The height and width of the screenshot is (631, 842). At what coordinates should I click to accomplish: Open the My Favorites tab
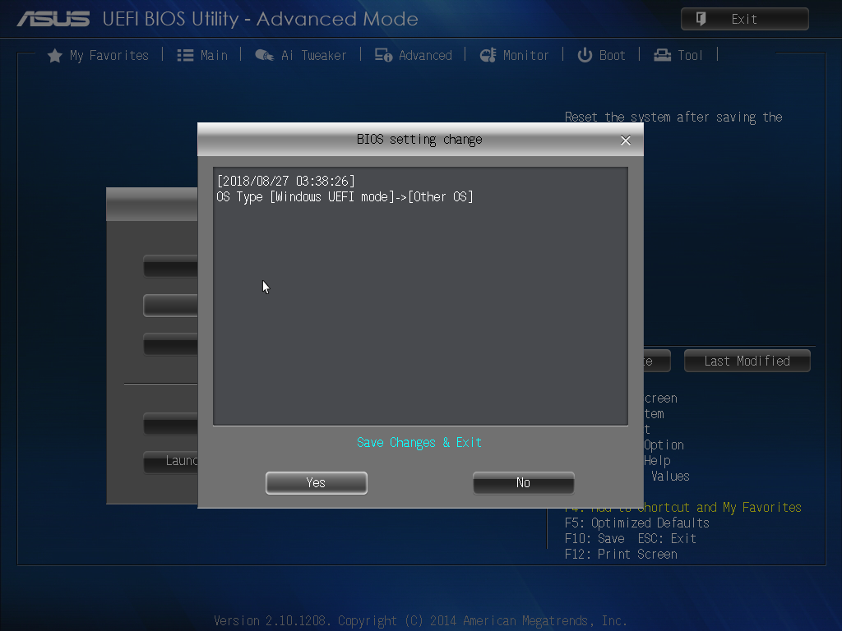(x=109, y=55)
